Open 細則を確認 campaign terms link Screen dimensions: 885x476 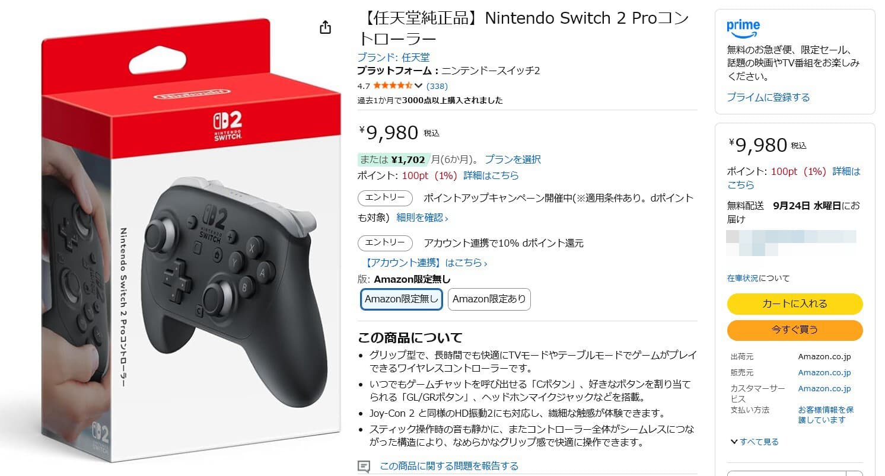click(422, 218)
